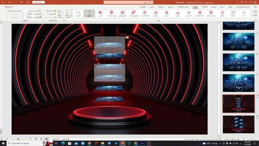Select slide 9 thumbnail
Image resolution: width=259 pixels, height=146 pixels.
click(x=238, y=83)
